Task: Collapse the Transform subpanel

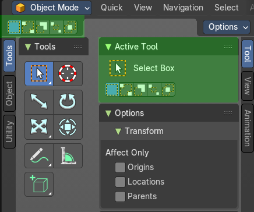Action: click(x=118, y=131)
